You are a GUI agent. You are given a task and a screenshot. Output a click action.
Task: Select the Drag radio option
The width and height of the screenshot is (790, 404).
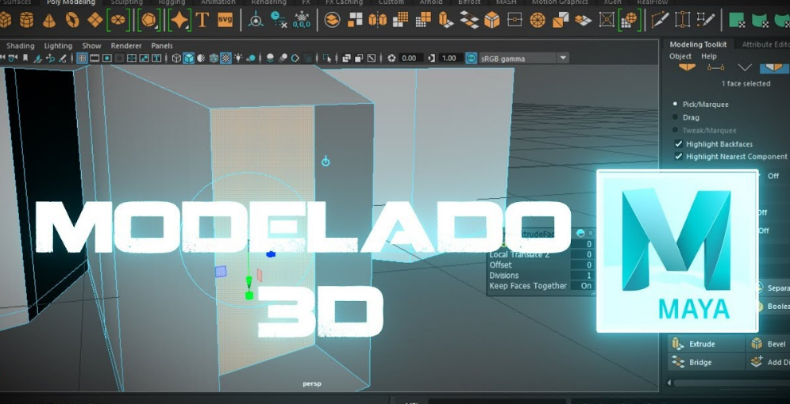click(675, 117)
